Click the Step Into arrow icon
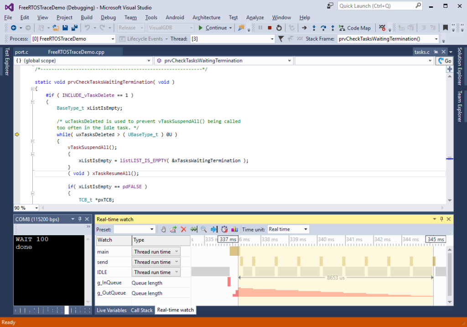This screenshot has height=327, width=467. 314,28
